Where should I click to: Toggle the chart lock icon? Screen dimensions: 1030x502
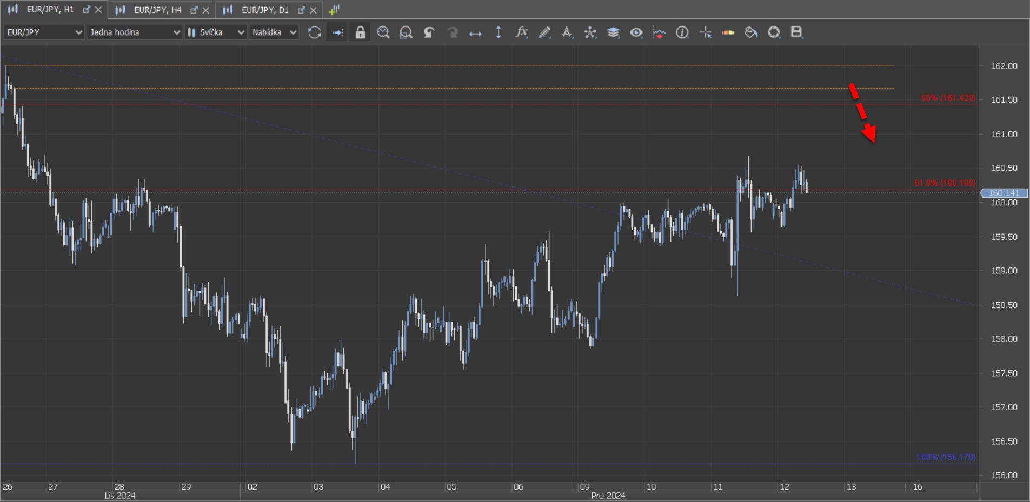360,32
